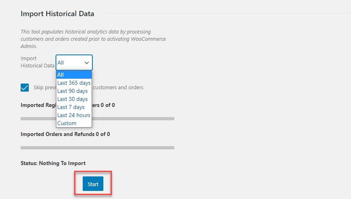This screenshot has width=351, height=199.
Task: Select "Last 30 days" import range
Action: pyautogui.click(x=73, y=99)
